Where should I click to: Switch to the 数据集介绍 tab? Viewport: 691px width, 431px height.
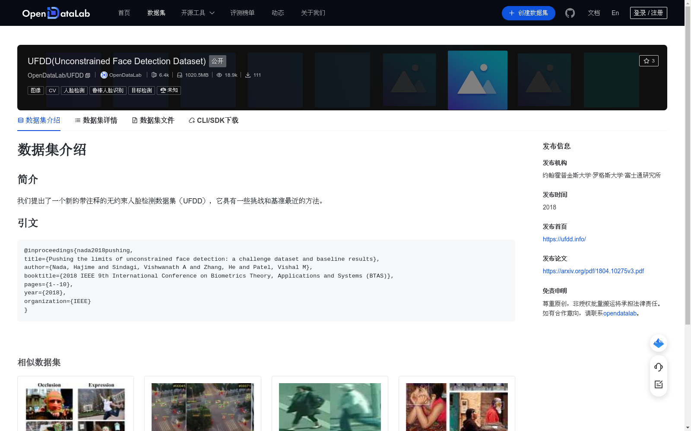pos(39,120)
